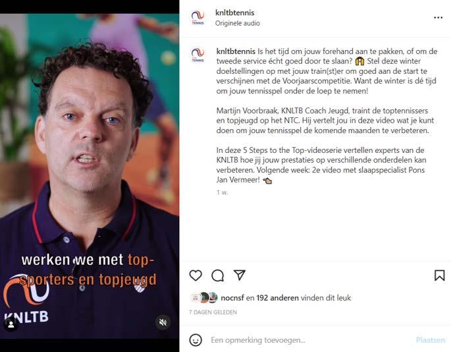Open the three-dot more options menu
Viewport: 451px width, 352px height.
click(x=438, y=18)
